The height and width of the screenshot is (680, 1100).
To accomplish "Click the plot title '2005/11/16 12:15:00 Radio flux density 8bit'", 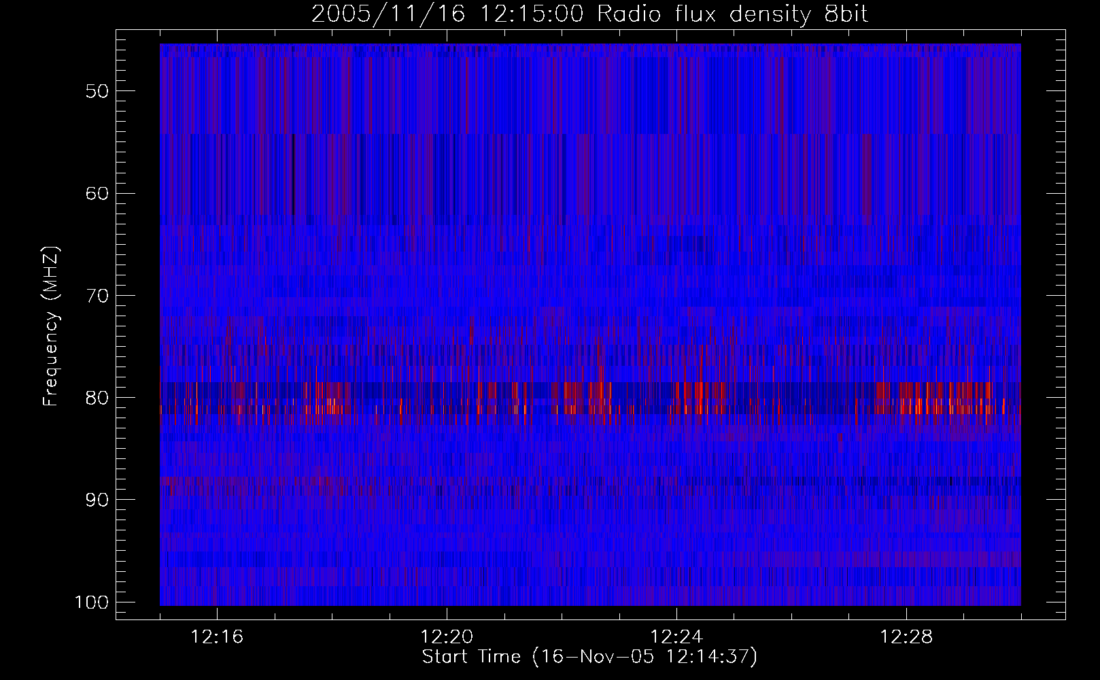I will [590, 14].
